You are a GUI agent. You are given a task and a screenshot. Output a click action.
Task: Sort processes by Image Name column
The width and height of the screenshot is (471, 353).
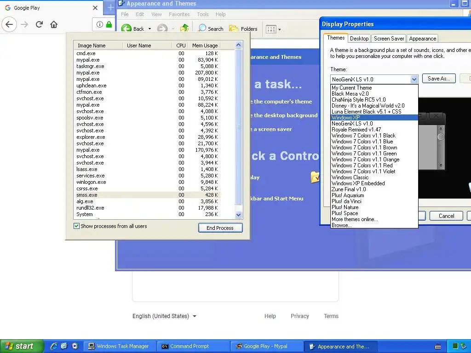98,46
